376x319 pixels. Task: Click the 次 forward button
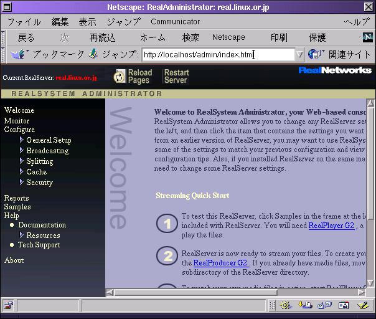(64, 37)
